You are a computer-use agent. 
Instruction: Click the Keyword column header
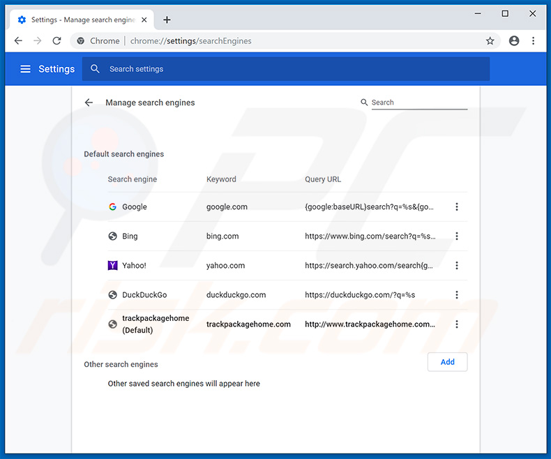point(221,179)
